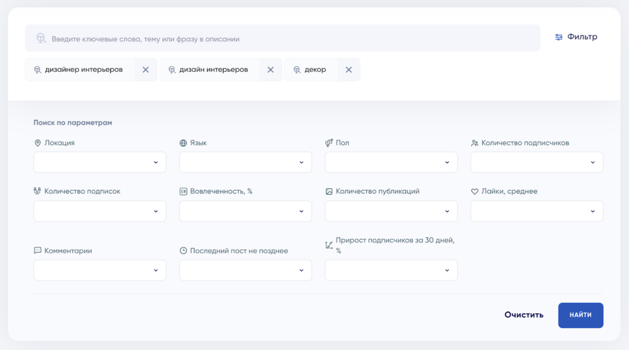
Task: Click Очистить to reset filters
Action: click(524, 315)
